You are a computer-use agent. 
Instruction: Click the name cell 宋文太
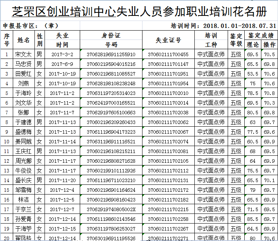pyautogui.click(x=24, y=54)
